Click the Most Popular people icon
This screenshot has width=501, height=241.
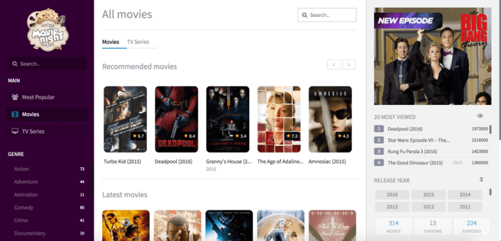(x=15, y=97)
